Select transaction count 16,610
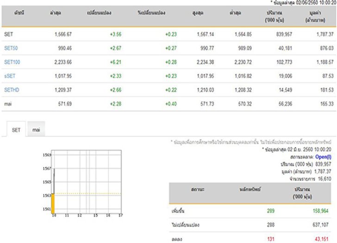 [325, 179]
